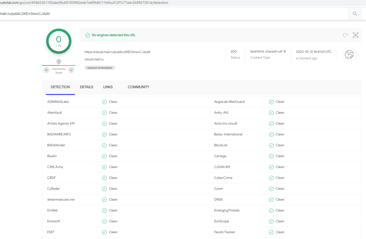366x239 pixels.
Task: Vote harmless with the checkmark icon
Action: click(x=71, y=70)
